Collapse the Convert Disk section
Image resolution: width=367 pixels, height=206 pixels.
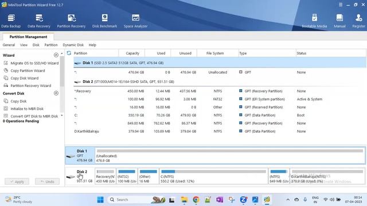56,93
